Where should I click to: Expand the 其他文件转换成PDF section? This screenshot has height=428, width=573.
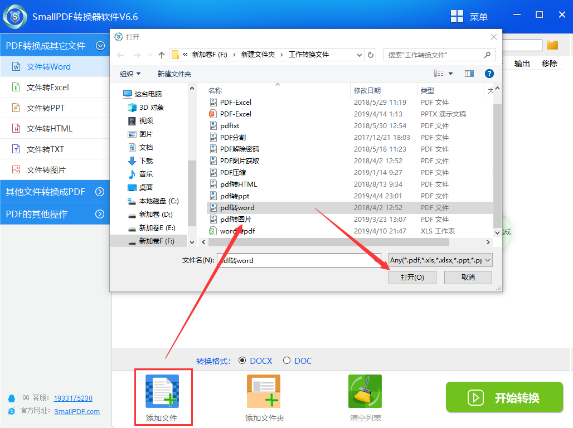(x=100, y=192)
